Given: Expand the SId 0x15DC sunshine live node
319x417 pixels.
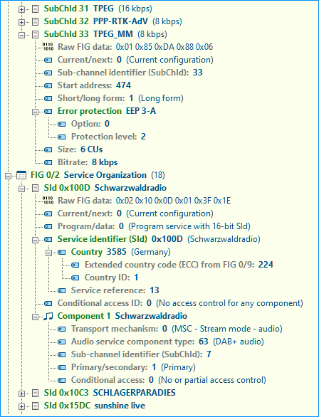Looking at the screenshot, I should [21, 406].
